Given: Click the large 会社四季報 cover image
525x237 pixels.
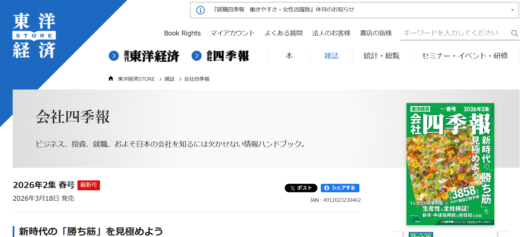Looking at the screenshot, I should (450, 164).
